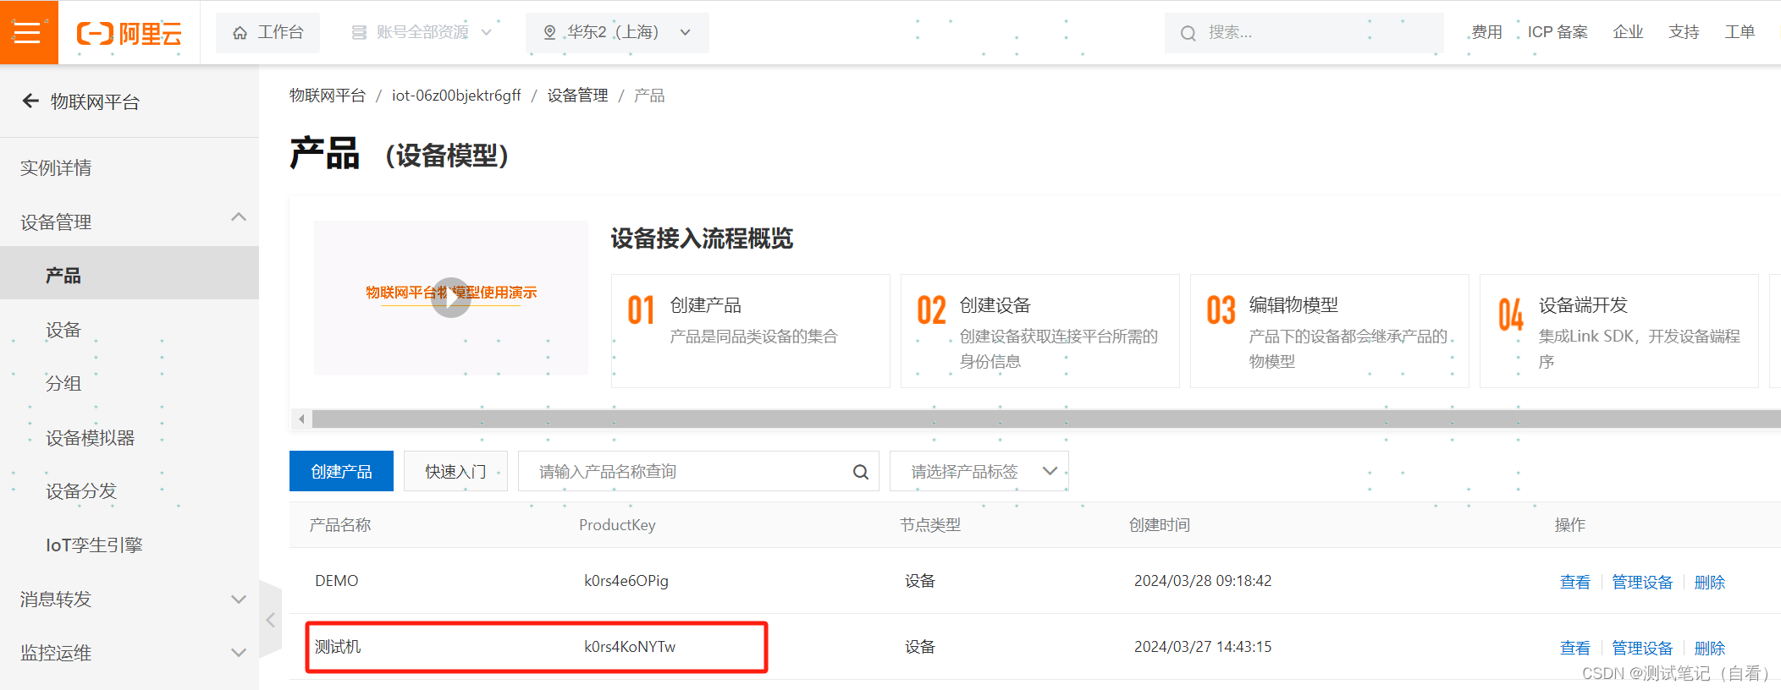Click the magnifier icon in top search
Image resolution: width=1781 pixels, height=690 pixels.
tap(1188, 33)
